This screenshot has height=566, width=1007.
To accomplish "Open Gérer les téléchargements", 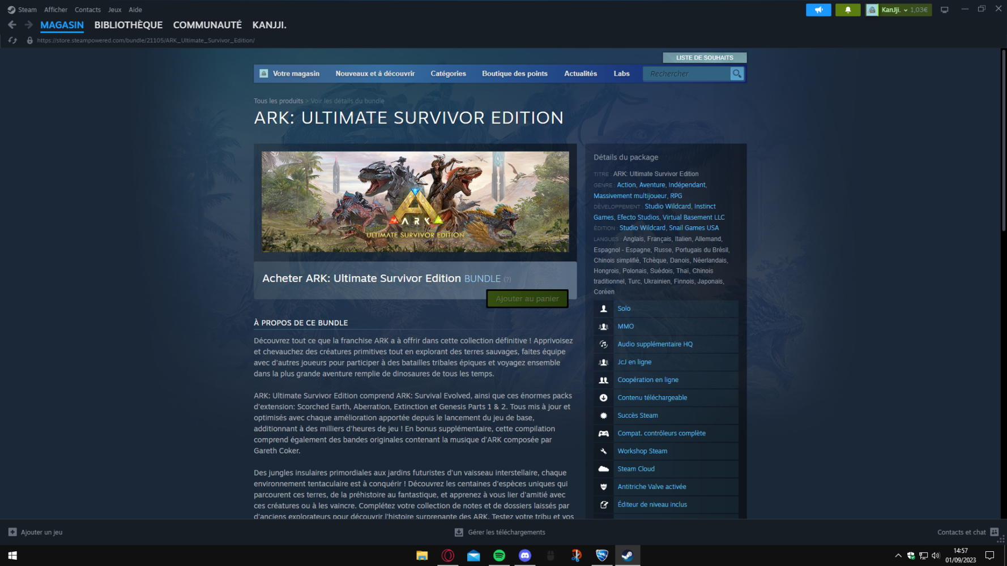I will click(500, 532).
